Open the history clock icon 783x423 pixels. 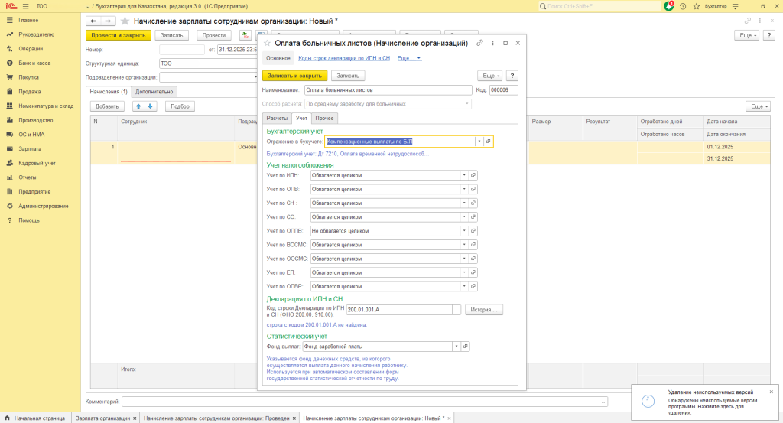[x=681, y=6]
